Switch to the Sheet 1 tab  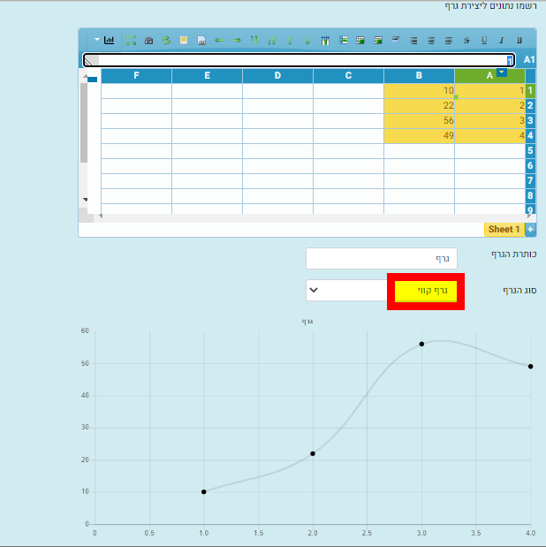pyautogui.click(x=504, y=229)
